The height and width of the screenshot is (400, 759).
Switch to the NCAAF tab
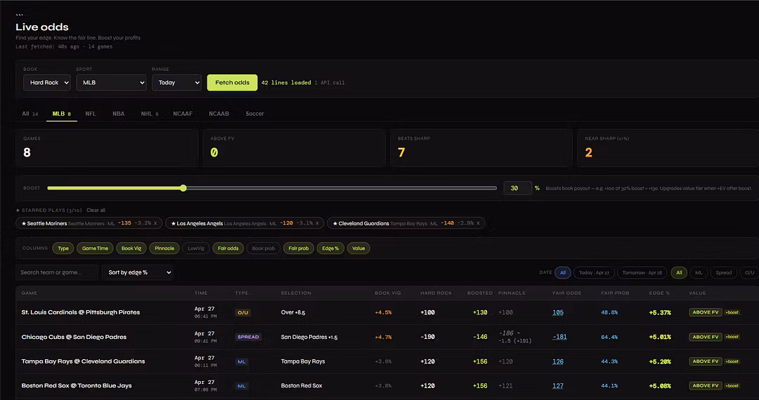[183, 114]
